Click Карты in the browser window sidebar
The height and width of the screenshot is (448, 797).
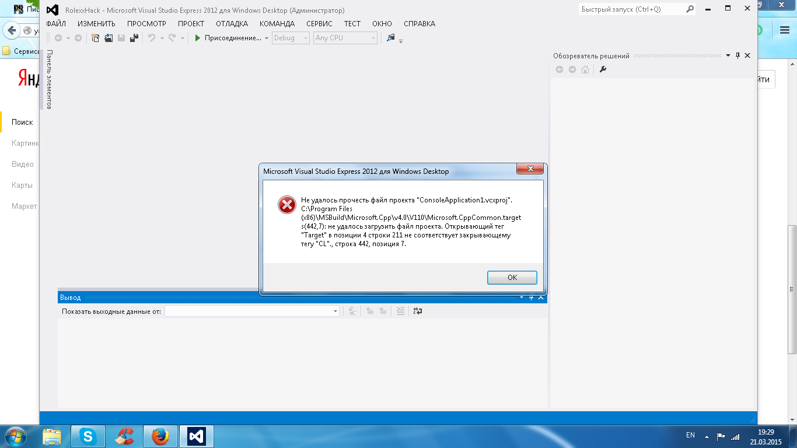tap(22, 185)
